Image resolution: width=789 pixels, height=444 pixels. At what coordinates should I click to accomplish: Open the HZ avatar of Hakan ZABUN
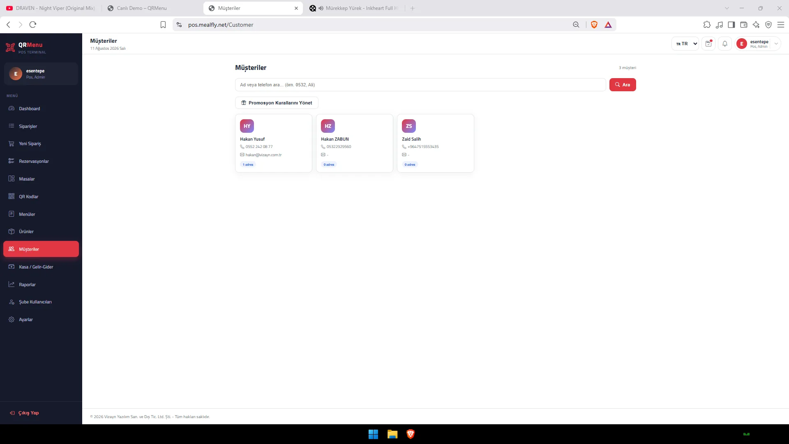tap(328, 126)
